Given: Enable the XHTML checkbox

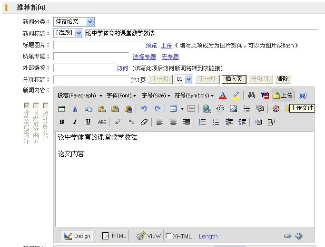Looking at the screenshot, I should (x=169, y=236).
